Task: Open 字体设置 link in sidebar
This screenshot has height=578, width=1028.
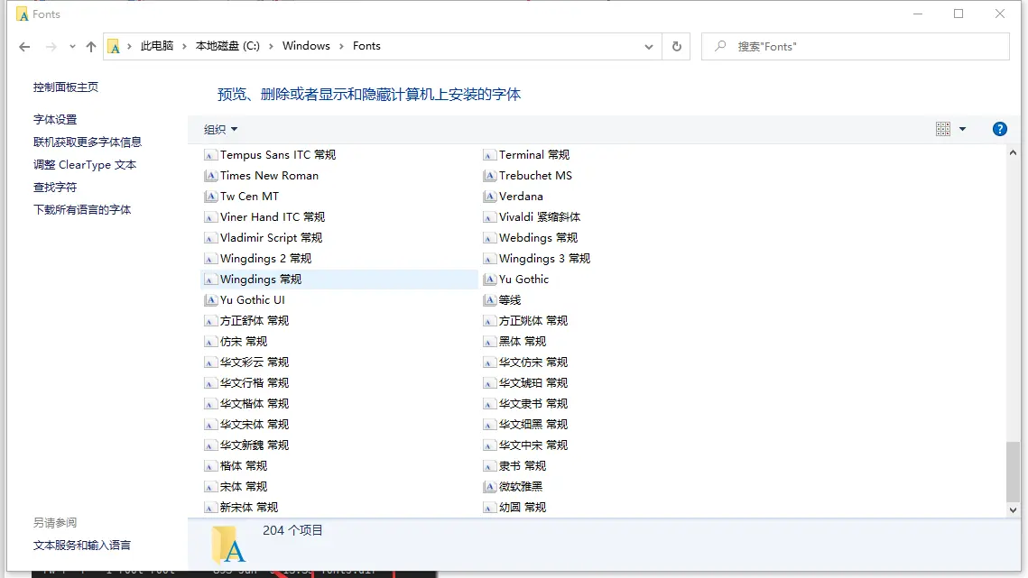Action: pos(55,120)
